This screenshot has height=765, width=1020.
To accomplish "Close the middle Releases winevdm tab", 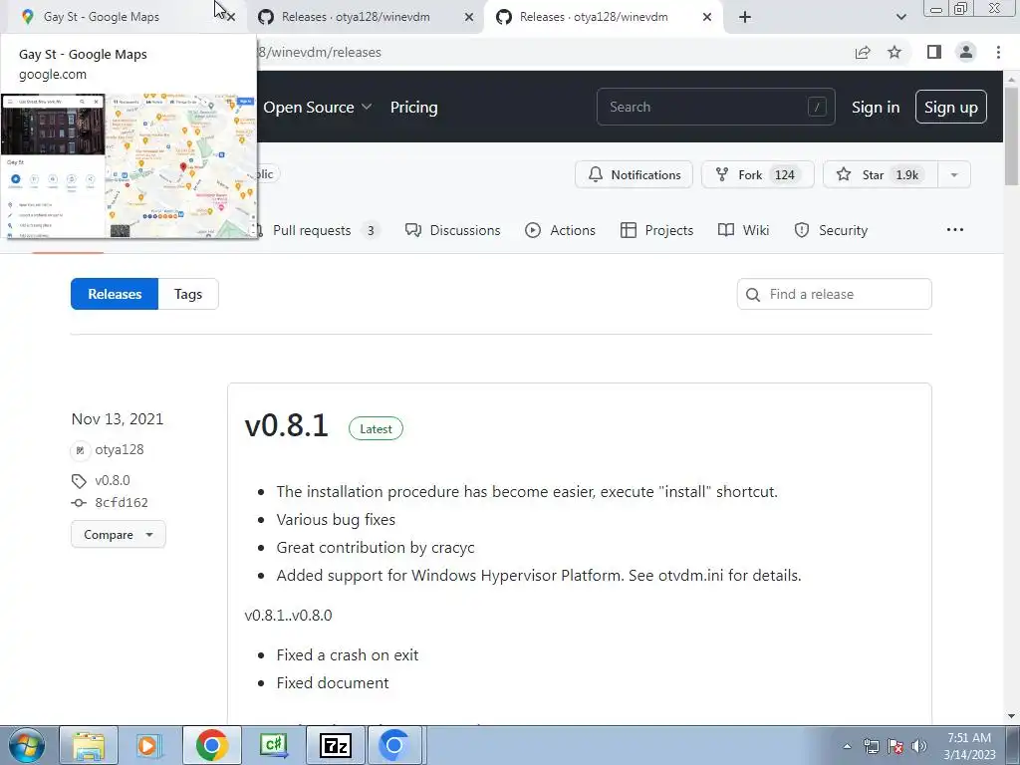I will coord(469,17).
